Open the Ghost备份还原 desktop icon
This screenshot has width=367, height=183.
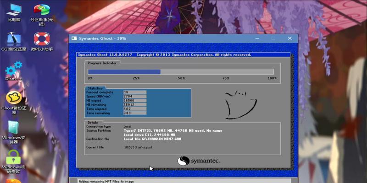pyautogui.click(x=14, y=102)
